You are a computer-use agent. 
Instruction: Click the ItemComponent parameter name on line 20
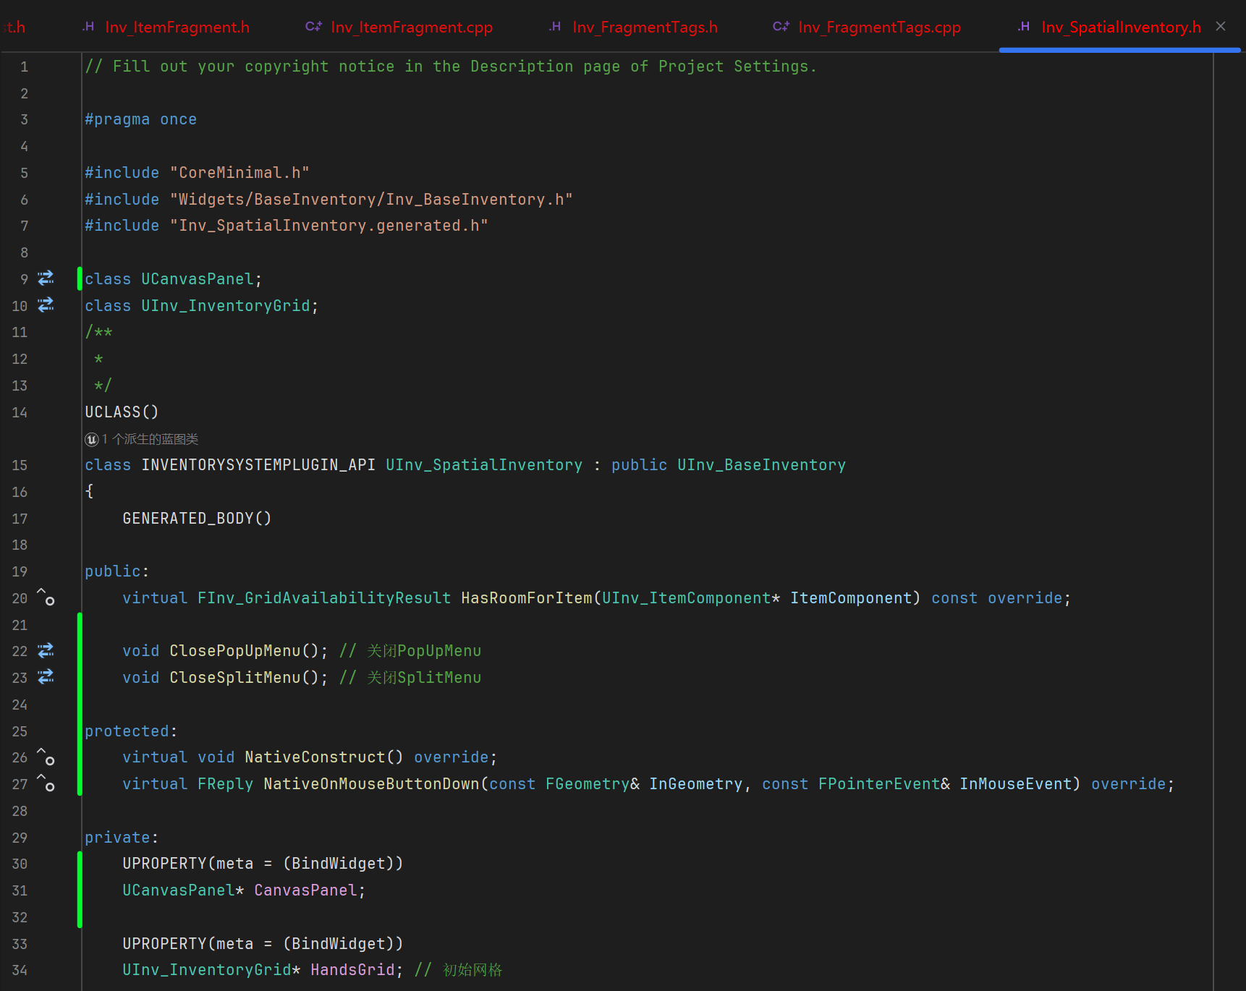[851, 598]
